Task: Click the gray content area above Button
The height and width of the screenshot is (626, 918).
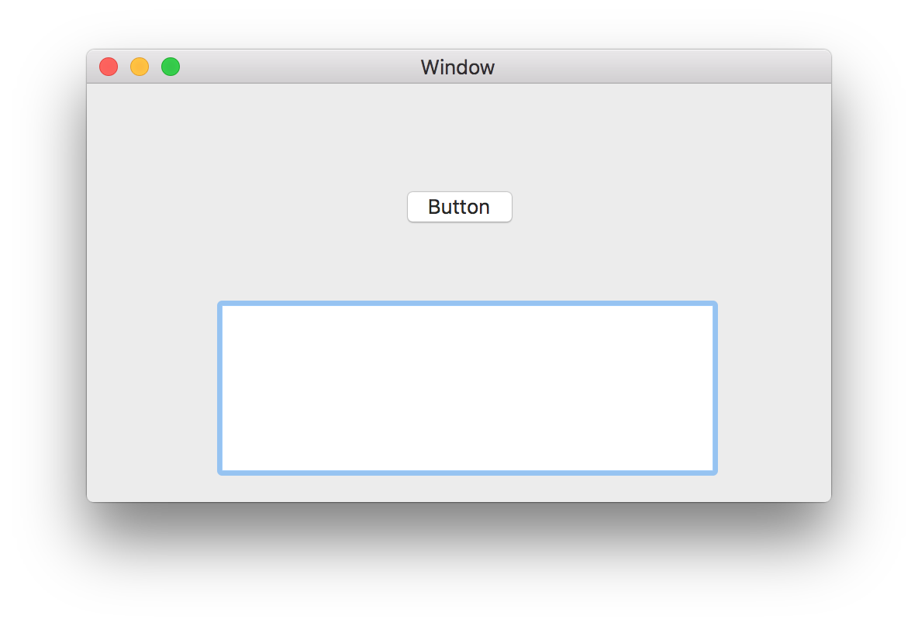Action: 460,137
